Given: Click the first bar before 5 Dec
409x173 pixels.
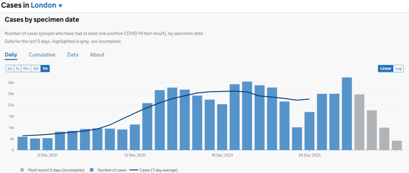Looking at the screenshot, I should point(22,143).
